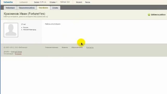Open the Отзывы tab
This screenshot has width=167, height=94.
coord(55,8)
